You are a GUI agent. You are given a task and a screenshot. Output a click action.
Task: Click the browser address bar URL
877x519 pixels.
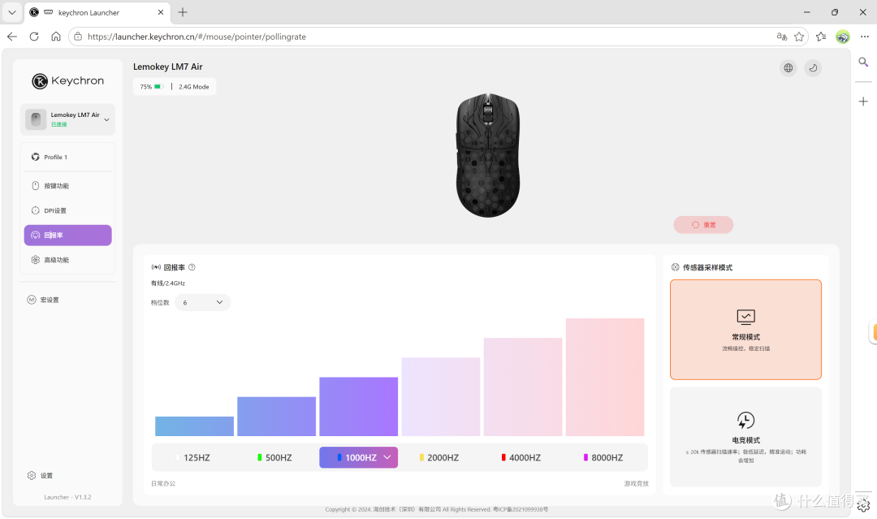pos(197,37)
